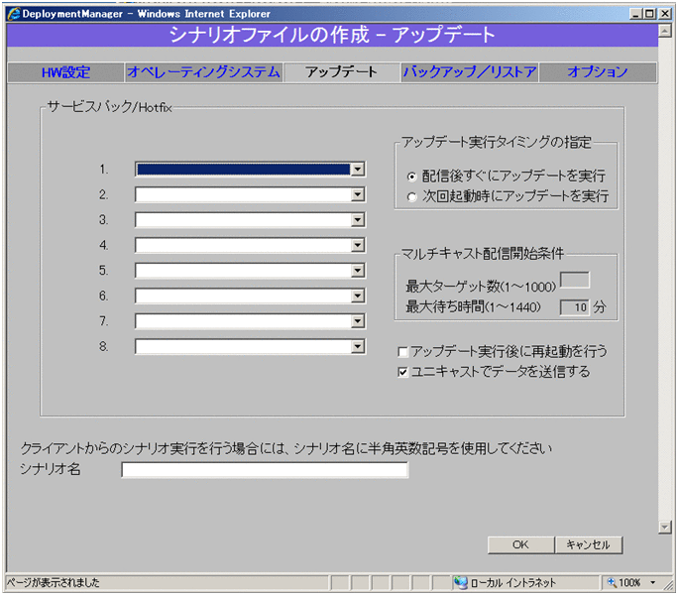
Task: Click the マルチキャスト配信開始条件 group label
Action: click(483, 254)
